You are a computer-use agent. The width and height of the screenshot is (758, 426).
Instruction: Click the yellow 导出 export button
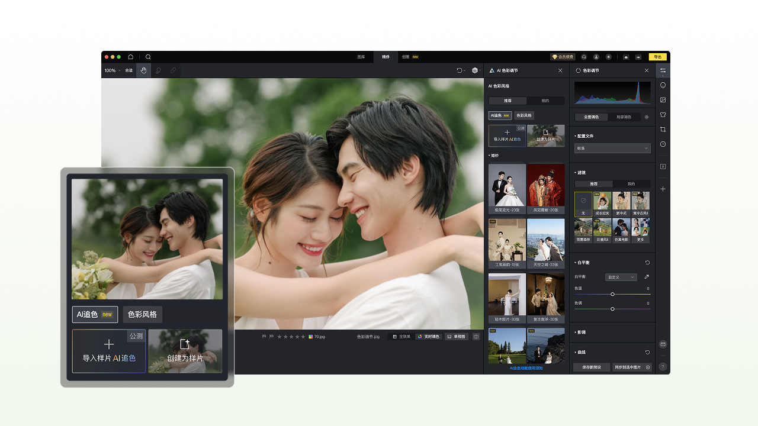tap(657, 57)
